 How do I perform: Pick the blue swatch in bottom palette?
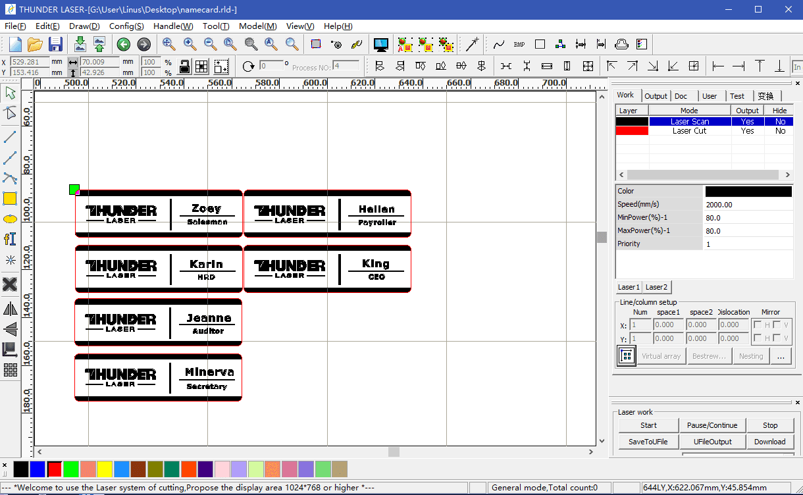(x=38, y=469)
